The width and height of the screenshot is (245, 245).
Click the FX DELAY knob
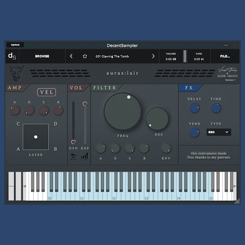pyautogui.click(x=195, y=108)
